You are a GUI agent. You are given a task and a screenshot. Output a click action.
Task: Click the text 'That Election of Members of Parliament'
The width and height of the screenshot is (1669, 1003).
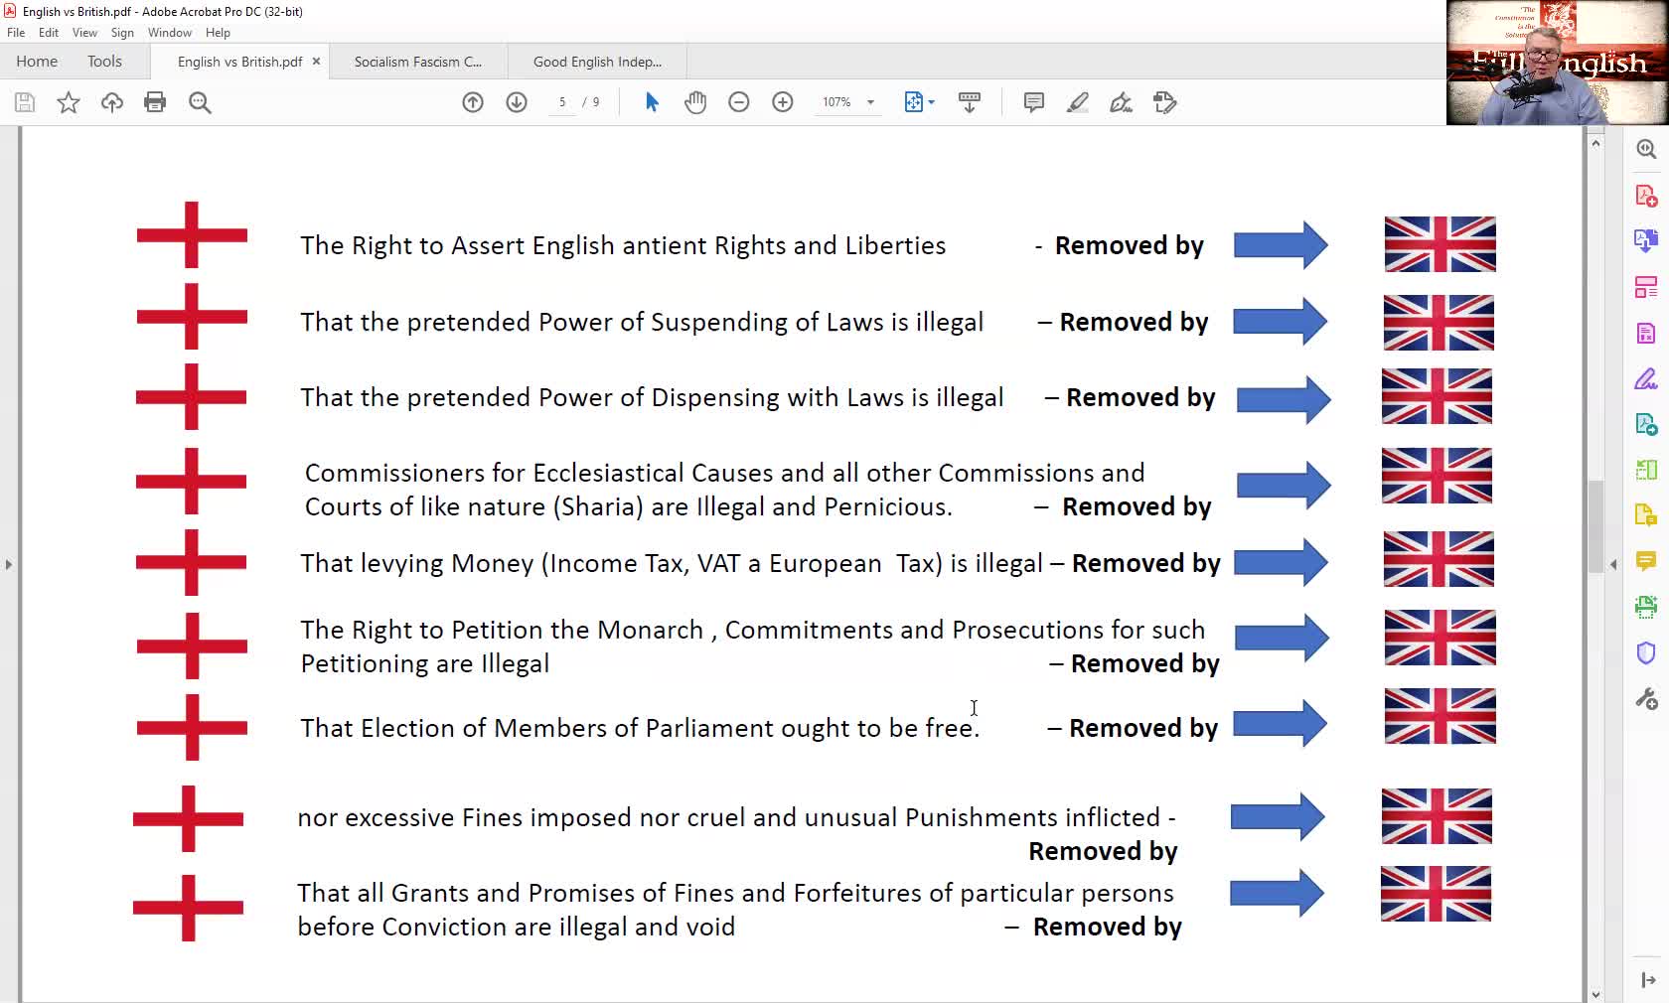[537, 728]
